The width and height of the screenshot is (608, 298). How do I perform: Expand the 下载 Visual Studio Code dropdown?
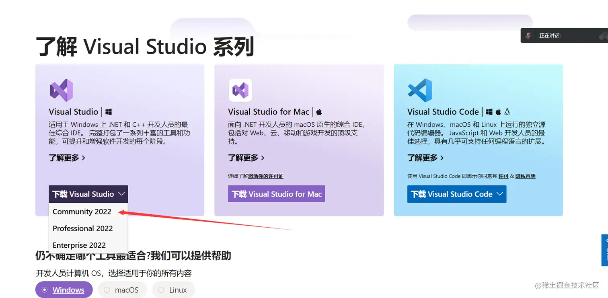click(457, 194)
